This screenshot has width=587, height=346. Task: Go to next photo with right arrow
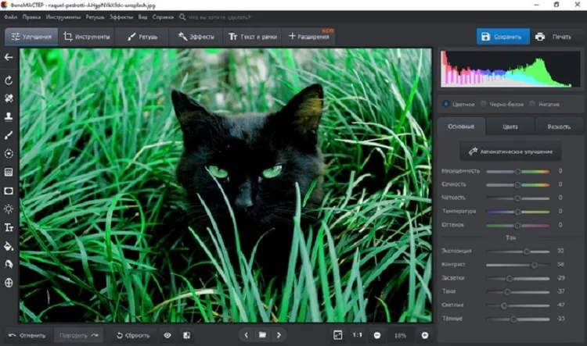click(x=279, y=335)
